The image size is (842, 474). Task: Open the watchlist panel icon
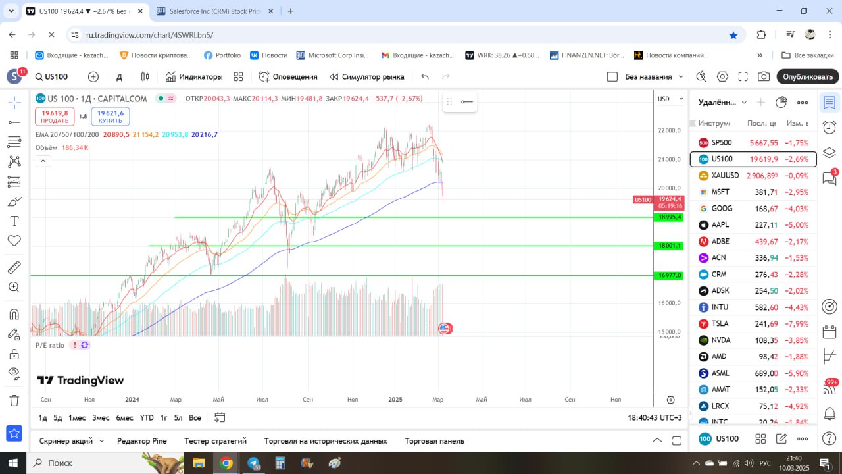(830, 103)
